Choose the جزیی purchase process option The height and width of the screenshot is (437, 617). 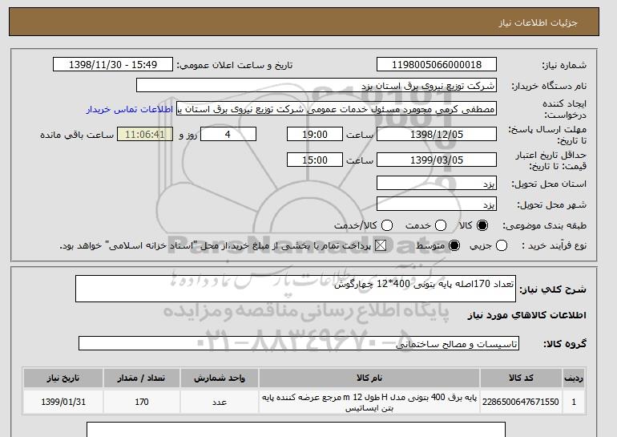[502, 245]
